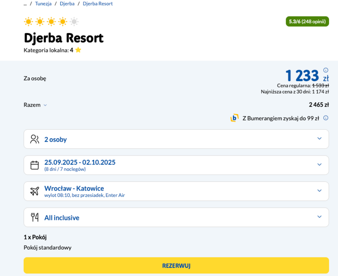The width and height of the screenshot is (338, 276).
Task: Click the 1 233 zł per person price
Action: point(307,76)
